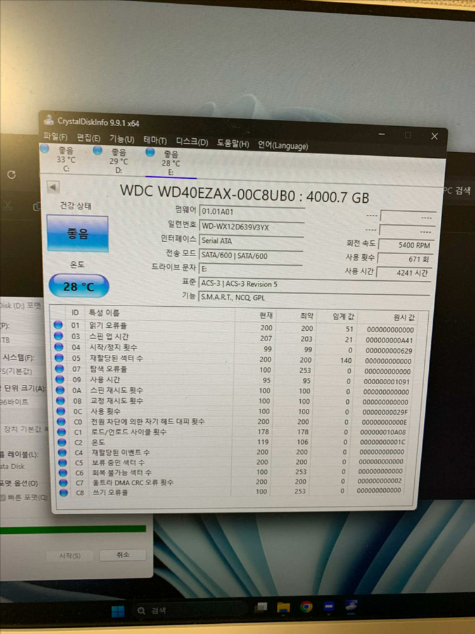Open File Explorer from the taskbar
The image size is (475, 634).
coord(284,607)
